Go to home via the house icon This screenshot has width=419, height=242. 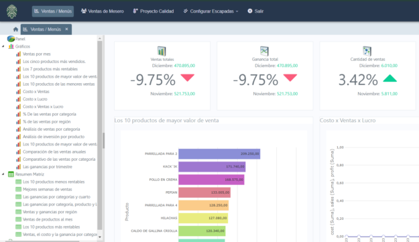coord(15,29)
